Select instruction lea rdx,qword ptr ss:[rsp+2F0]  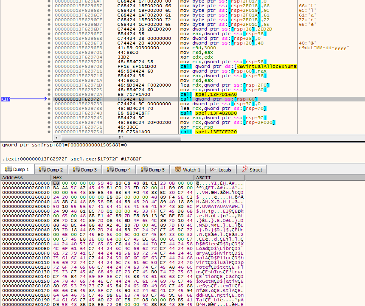(x=225, y=85)
